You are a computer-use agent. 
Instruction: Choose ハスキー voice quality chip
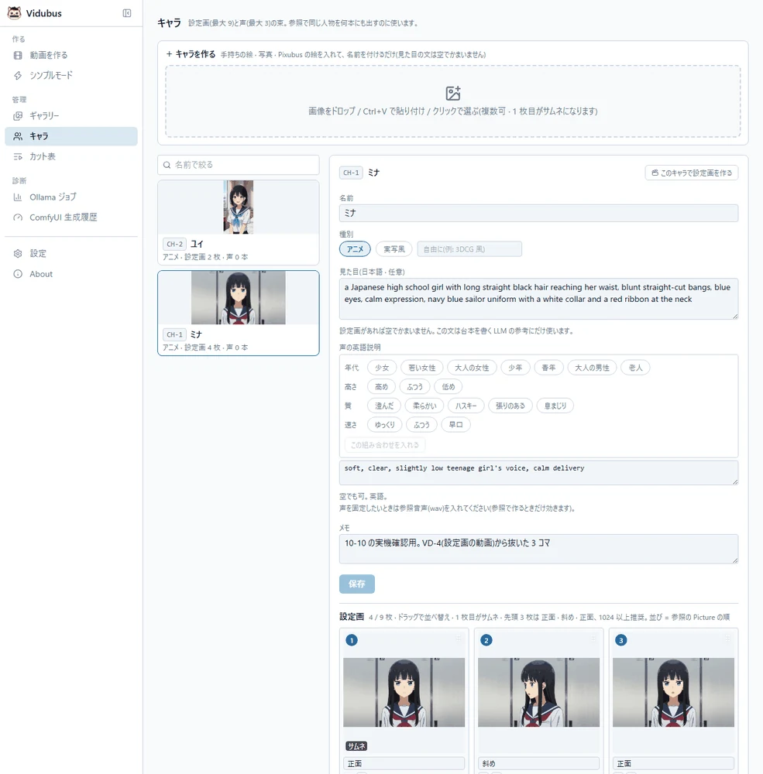(x=466, y=406)
